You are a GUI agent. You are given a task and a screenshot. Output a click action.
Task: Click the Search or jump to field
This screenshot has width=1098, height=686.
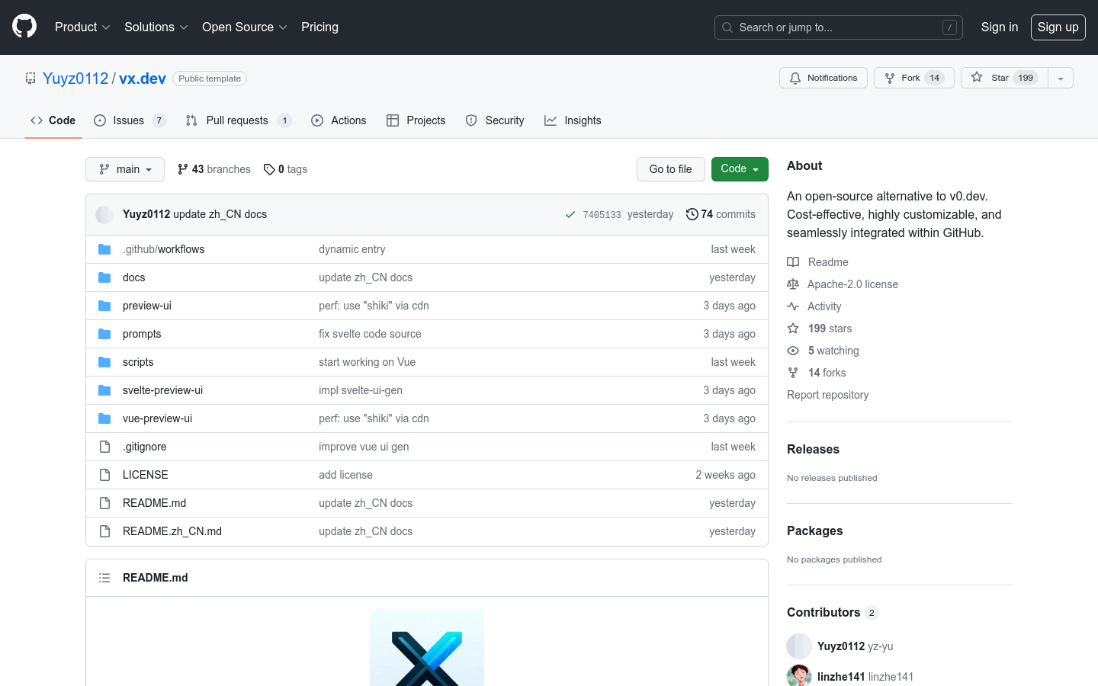coord(839,27)
